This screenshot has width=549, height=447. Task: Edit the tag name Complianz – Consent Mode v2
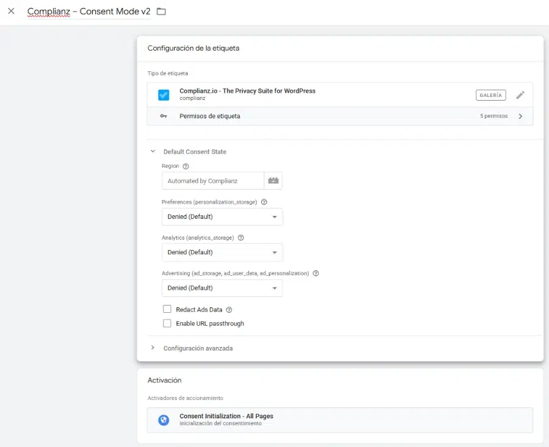click(88, 12)
